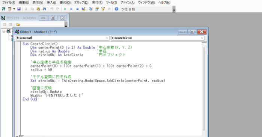Screen dimensions: 262x137
Task: Click the Insert UserForm toolbar icon
Action: tap(9, 9)
